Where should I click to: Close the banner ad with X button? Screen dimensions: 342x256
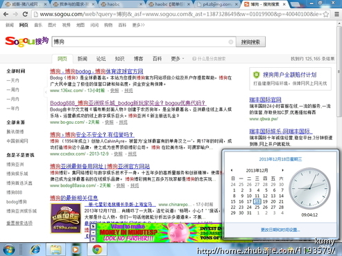(93, 239)
